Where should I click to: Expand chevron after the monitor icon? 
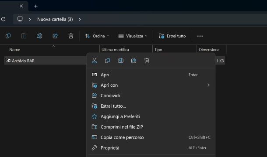pyautogui.click(x=30, y=19)
